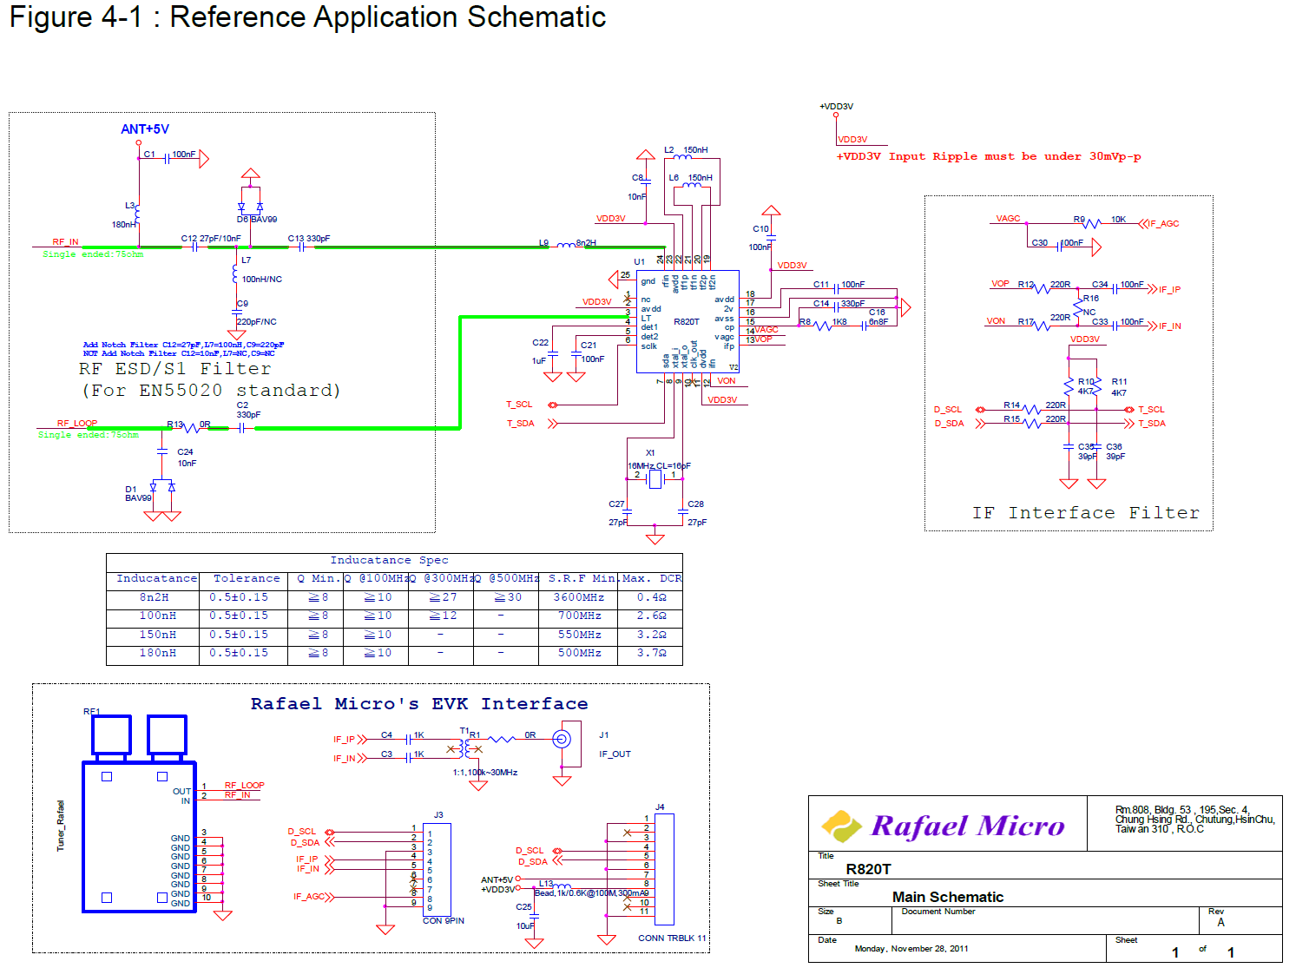Click the '≧30' Q value cell
Screen dimensions: 1296x968
point(508,597)
